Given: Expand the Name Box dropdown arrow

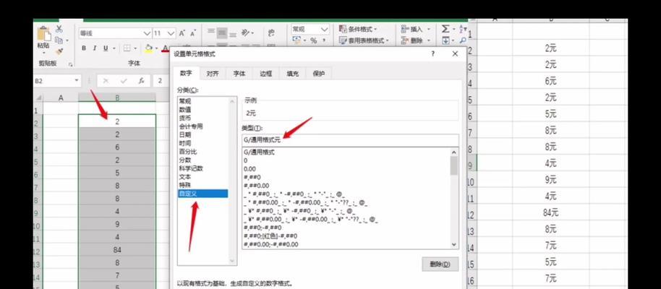Looking at the screenshot, I should pos(77,80).
